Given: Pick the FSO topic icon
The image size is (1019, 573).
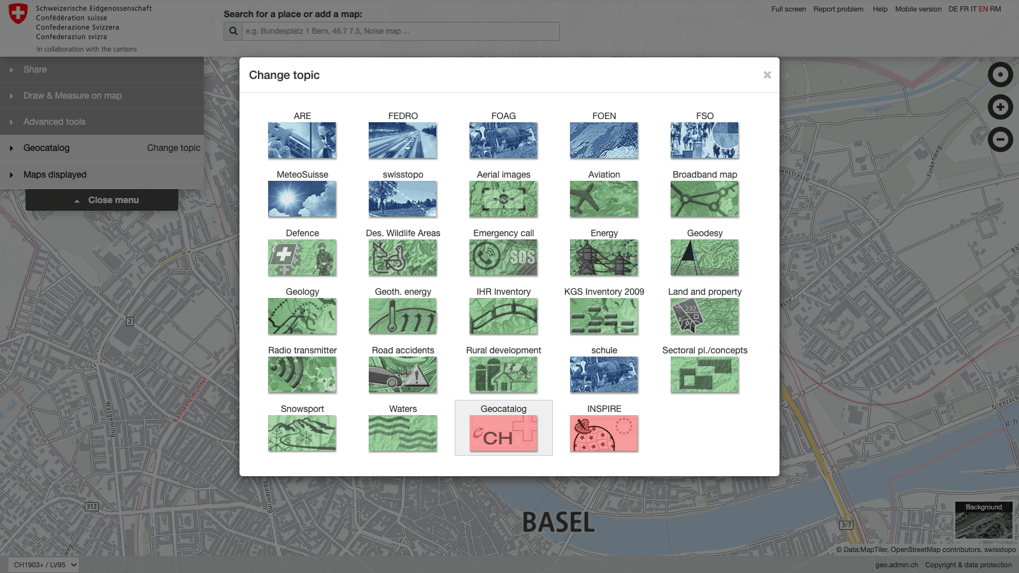Looking at the screenshot, I should pos(704,140).
